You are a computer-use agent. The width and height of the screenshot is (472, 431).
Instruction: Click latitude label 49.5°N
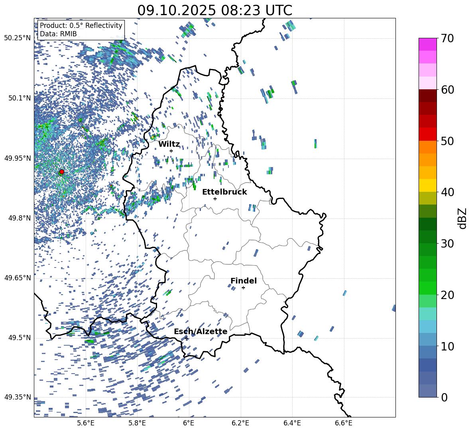(20, 338)
